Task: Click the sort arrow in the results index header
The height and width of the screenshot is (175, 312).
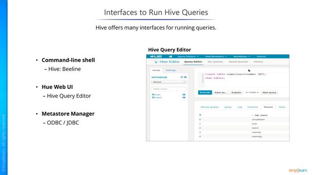Action: [x=200, y=115]
